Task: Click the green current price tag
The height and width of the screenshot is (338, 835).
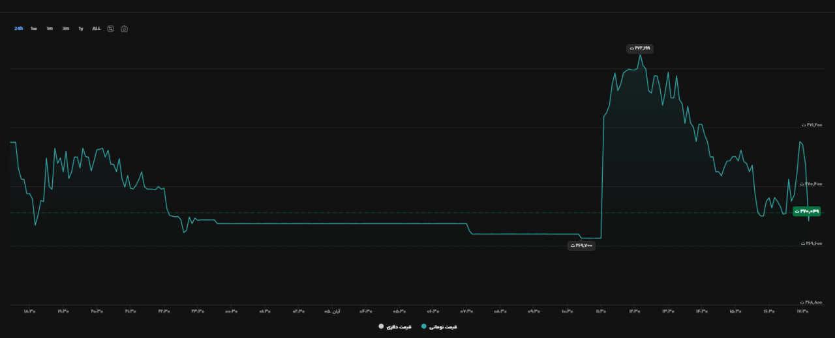Action: point(806,212)
